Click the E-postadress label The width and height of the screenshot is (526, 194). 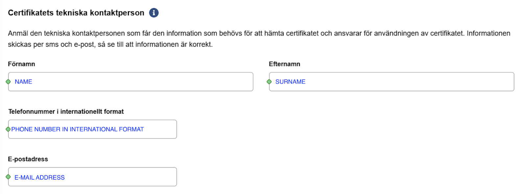[28, 159]
